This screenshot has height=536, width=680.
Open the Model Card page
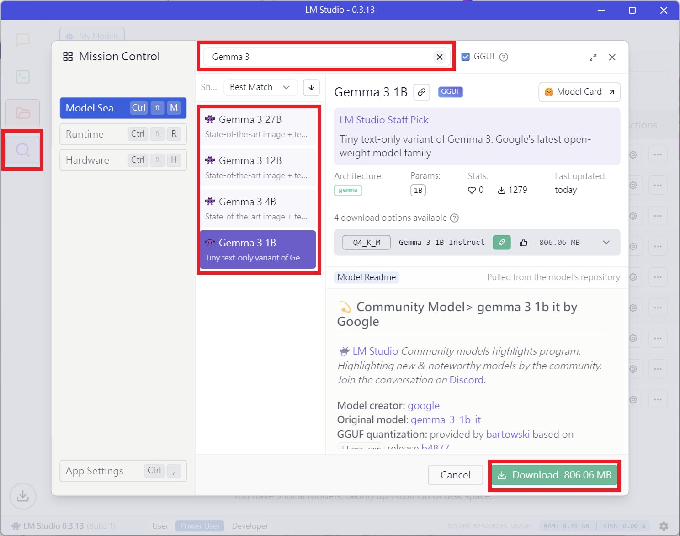point(579,92)
